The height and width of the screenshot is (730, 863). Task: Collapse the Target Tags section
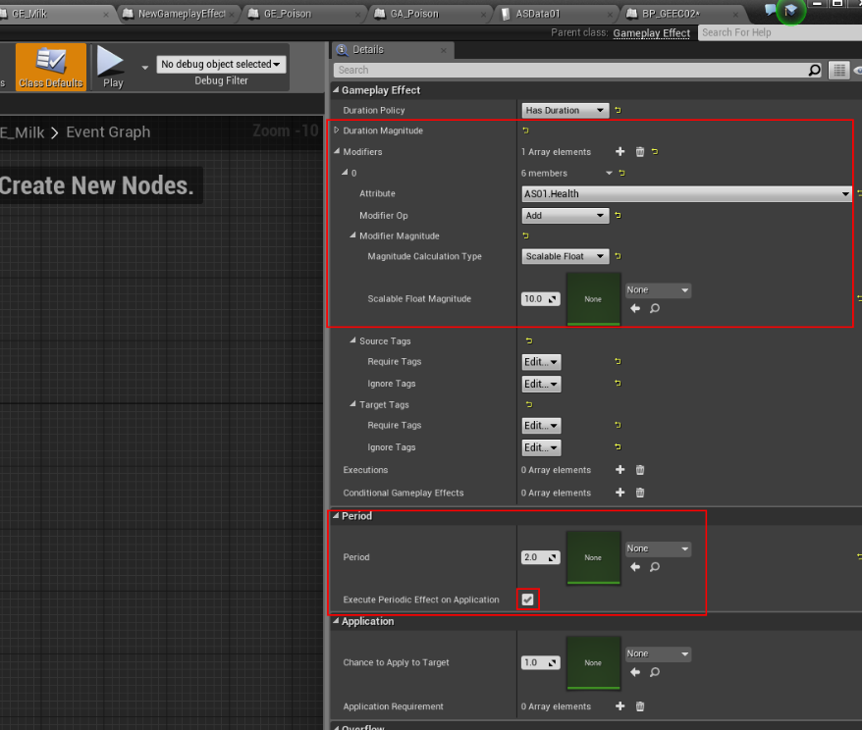(x=352, y=404)
